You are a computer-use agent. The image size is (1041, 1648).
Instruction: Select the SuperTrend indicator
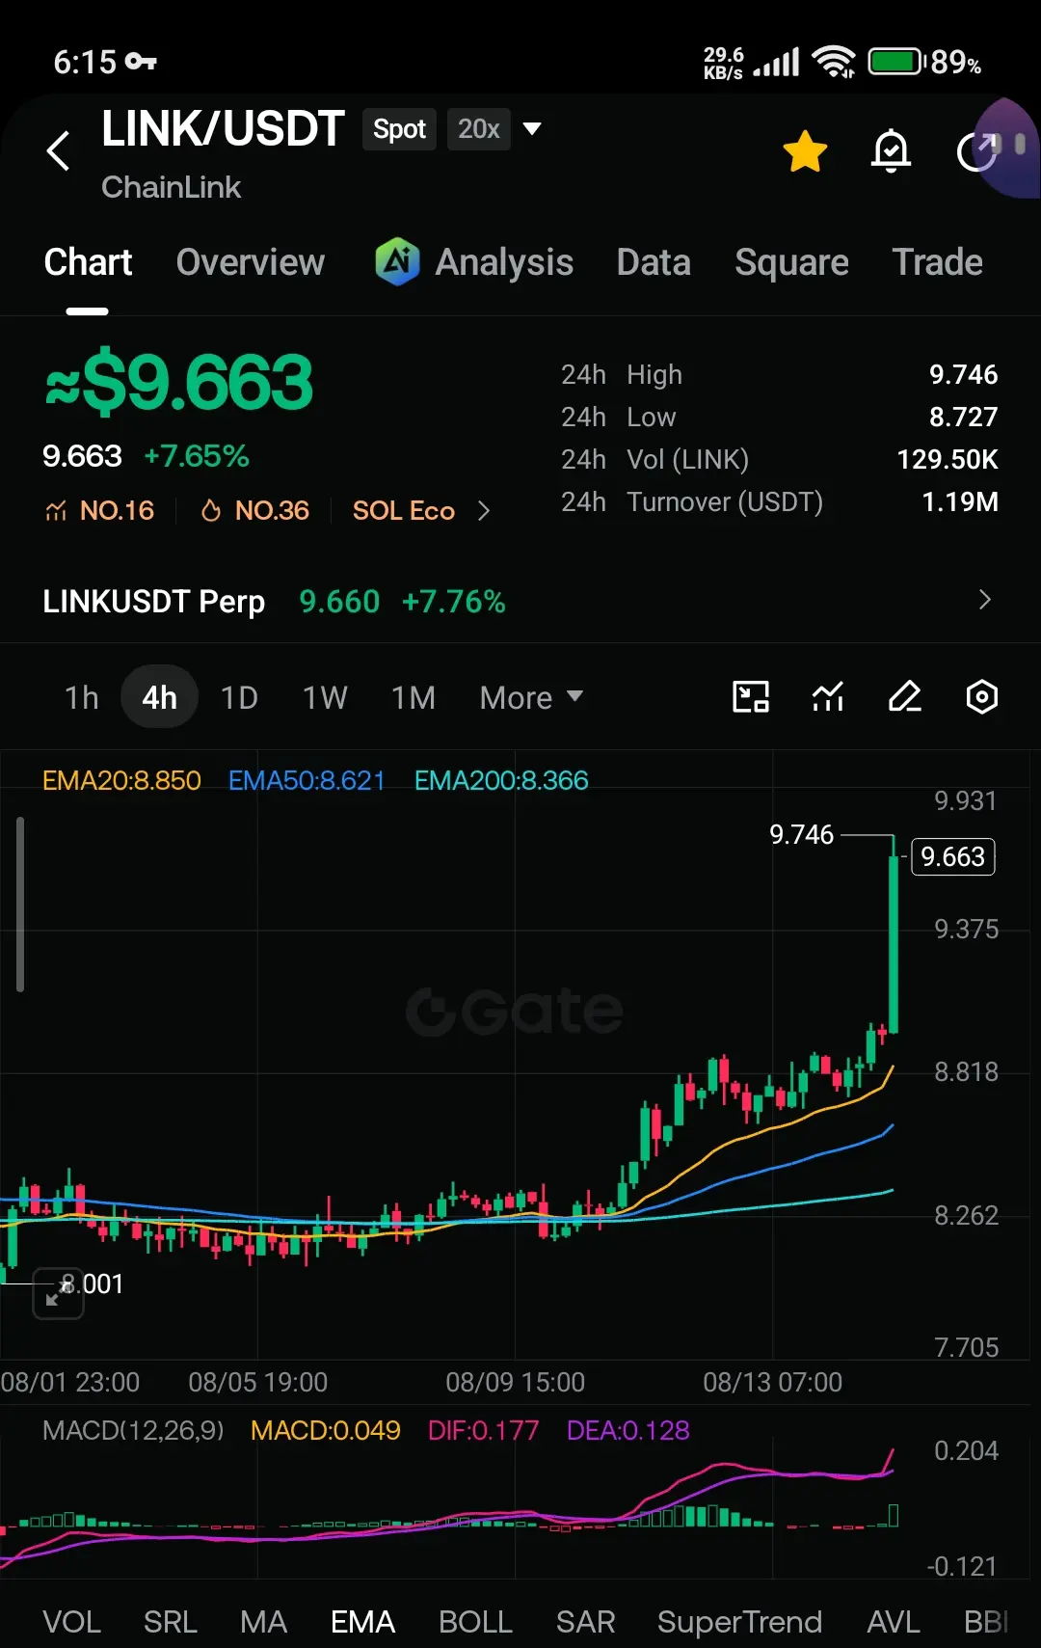pyautogui.click(x=739, y=1622)
